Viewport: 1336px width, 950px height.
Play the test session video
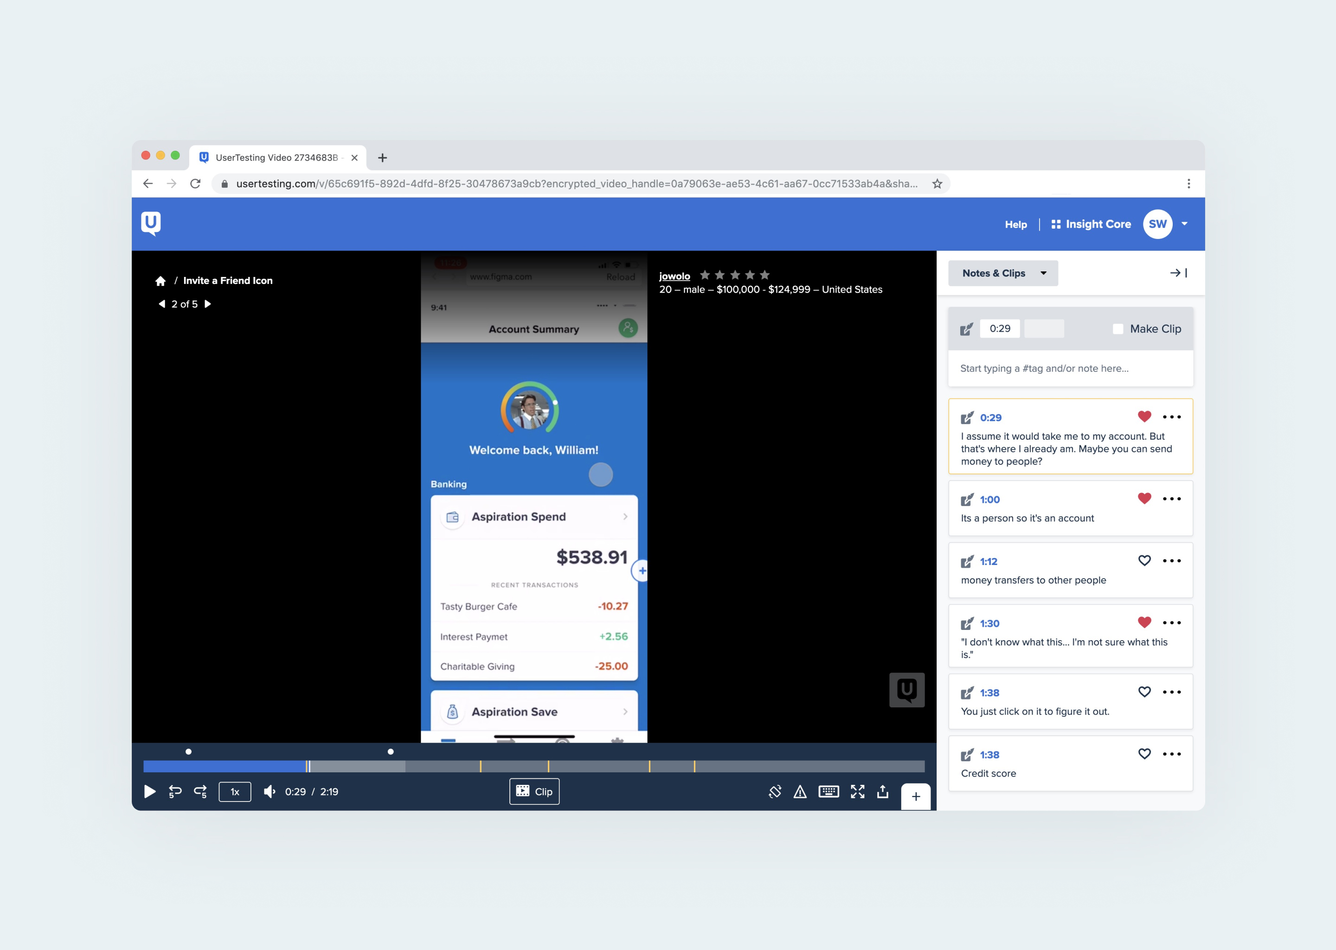pyautogui.click(x=150, y=791)
